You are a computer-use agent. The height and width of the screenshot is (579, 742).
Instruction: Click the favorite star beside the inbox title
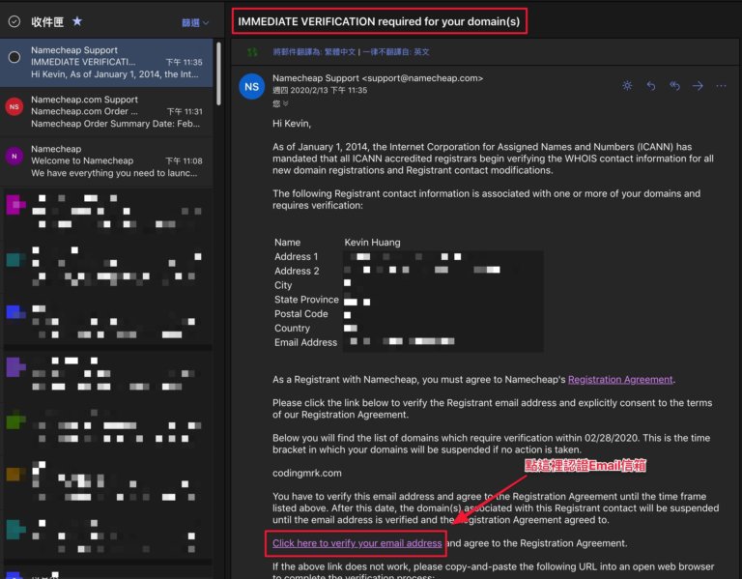pyautogui.click(x=77, y=21)
